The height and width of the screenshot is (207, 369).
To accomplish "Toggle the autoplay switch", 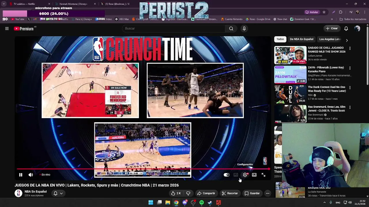I will [x=227, y=175].
